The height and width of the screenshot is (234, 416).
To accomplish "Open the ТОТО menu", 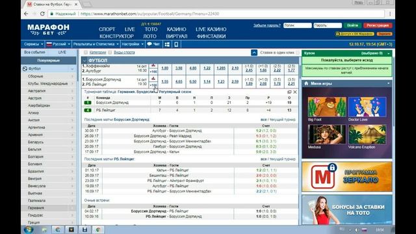I will (x=151, y=29).
